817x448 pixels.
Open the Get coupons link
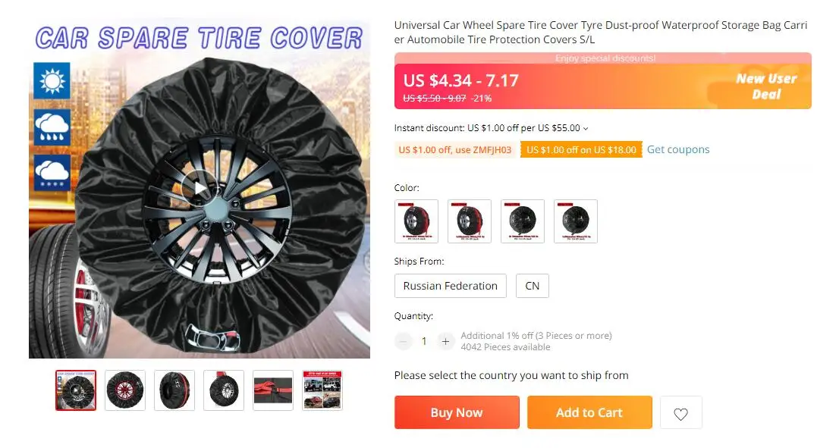pyautogui.click(x=678, y=149)
